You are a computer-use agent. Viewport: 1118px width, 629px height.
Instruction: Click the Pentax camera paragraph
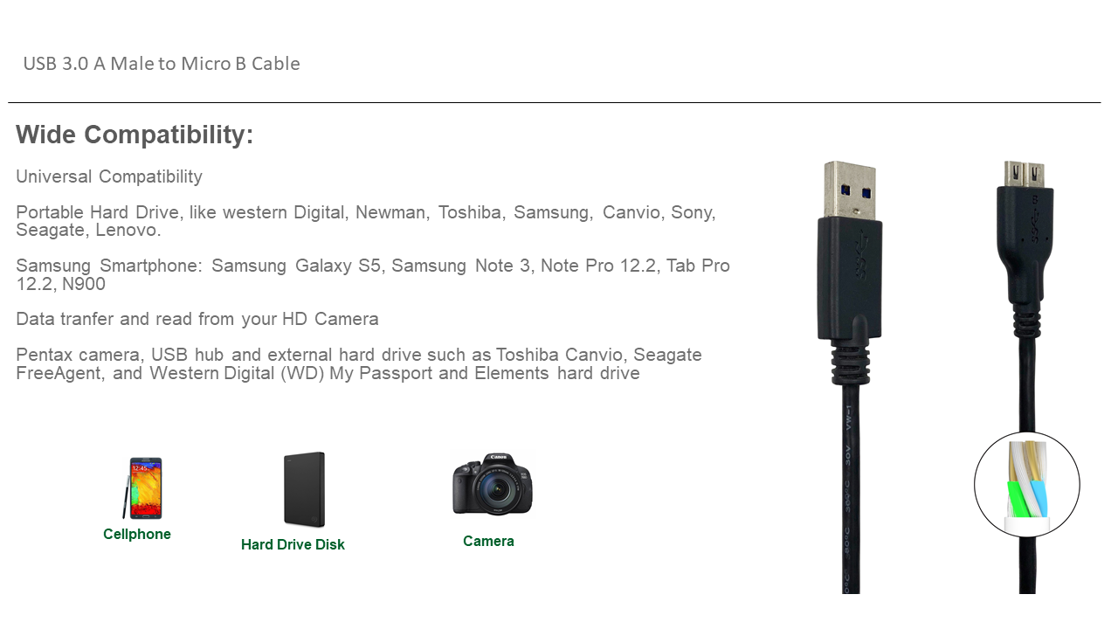[x=359, y=364]
